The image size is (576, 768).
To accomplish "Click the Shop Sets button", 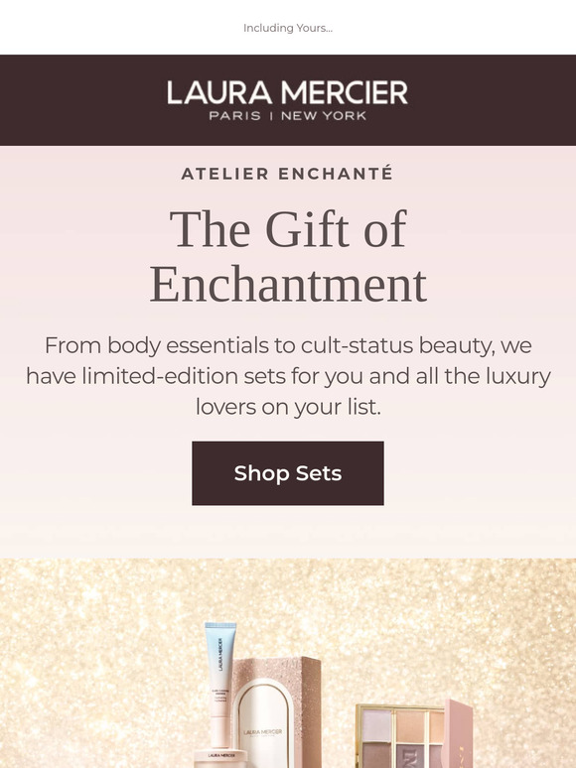I will click(288, 473).
